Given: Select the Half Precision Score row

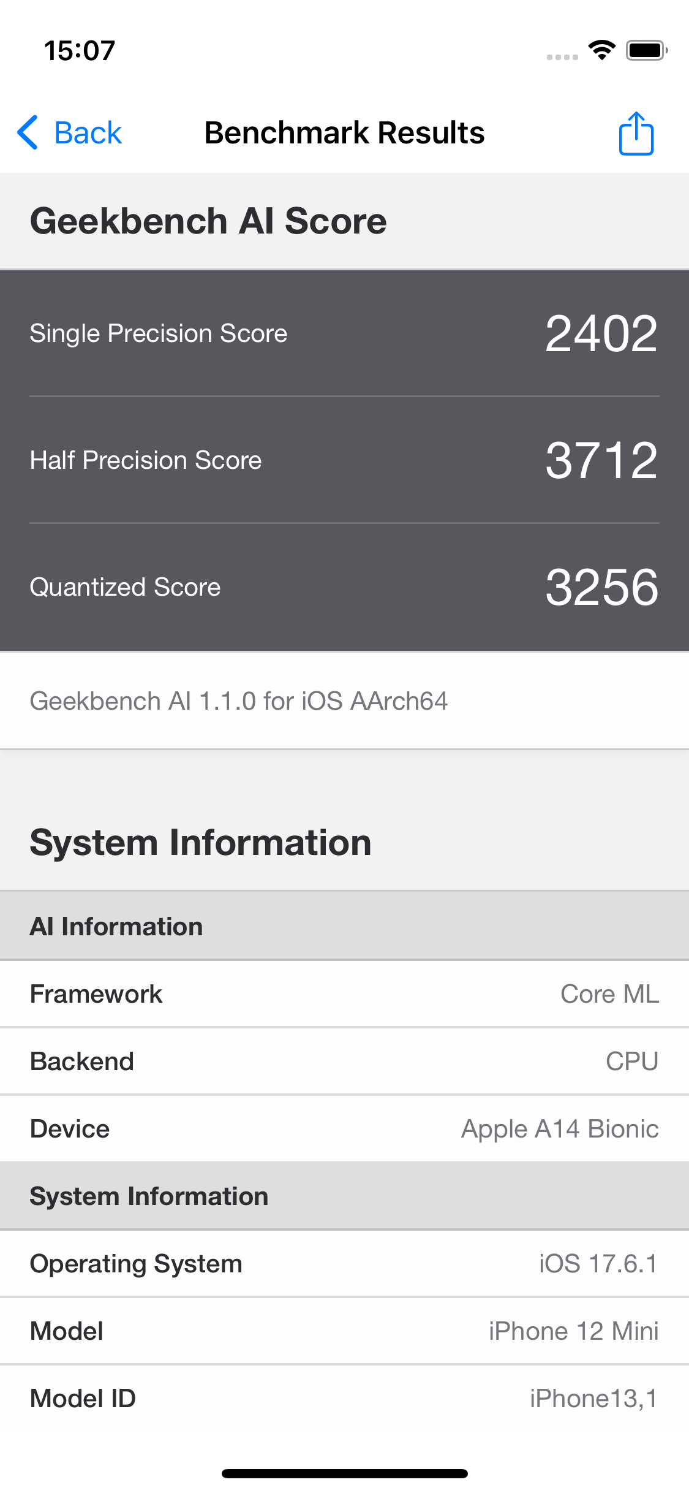Looking at the screenshot, I should pyautogui.click(x=344, y=460).
